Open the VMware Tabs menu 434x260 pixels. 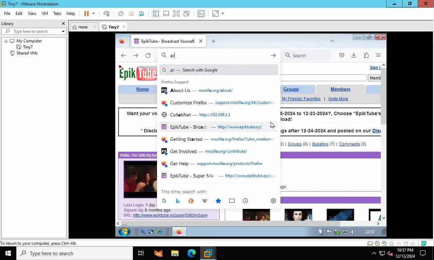coord(57,14)
